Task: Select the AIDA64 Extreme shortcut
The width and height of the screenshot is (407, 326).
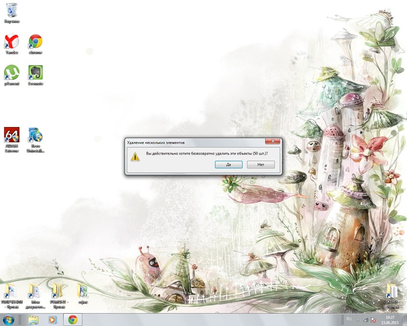Action: (12, 140)
